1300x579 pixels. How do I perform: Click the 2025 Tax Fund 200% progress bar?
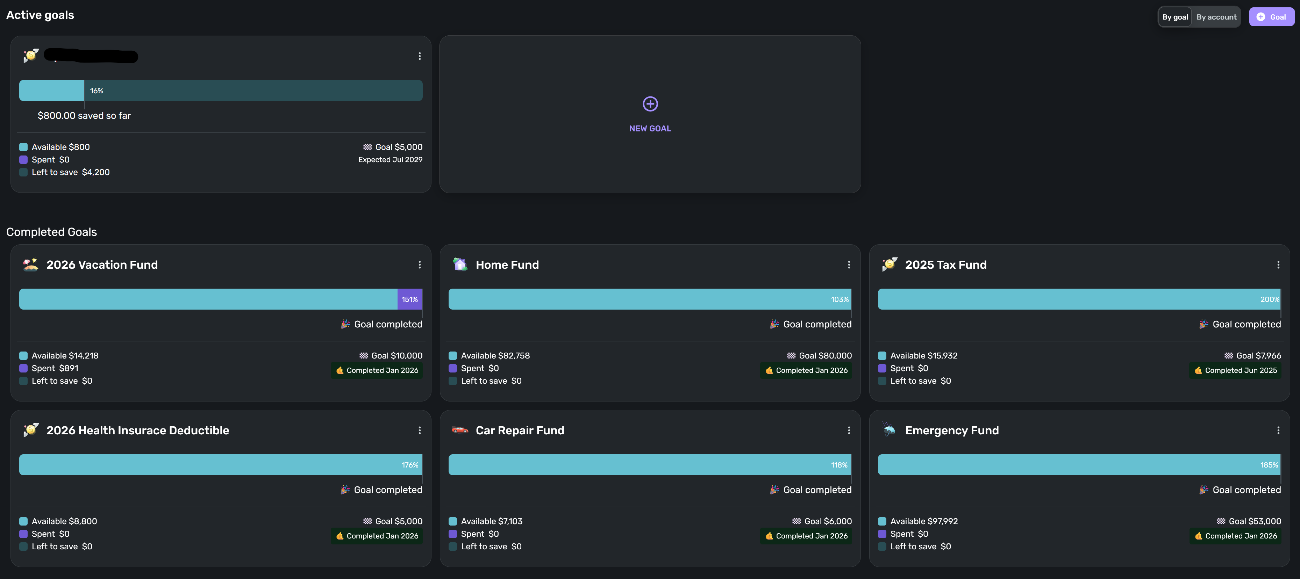tap(1079, 299)
